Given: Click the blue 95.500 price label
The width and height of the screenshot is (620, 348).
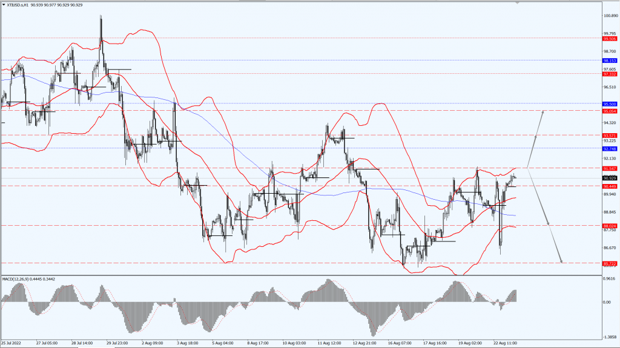Looking at the screenshot, I should tap(610, 104).
